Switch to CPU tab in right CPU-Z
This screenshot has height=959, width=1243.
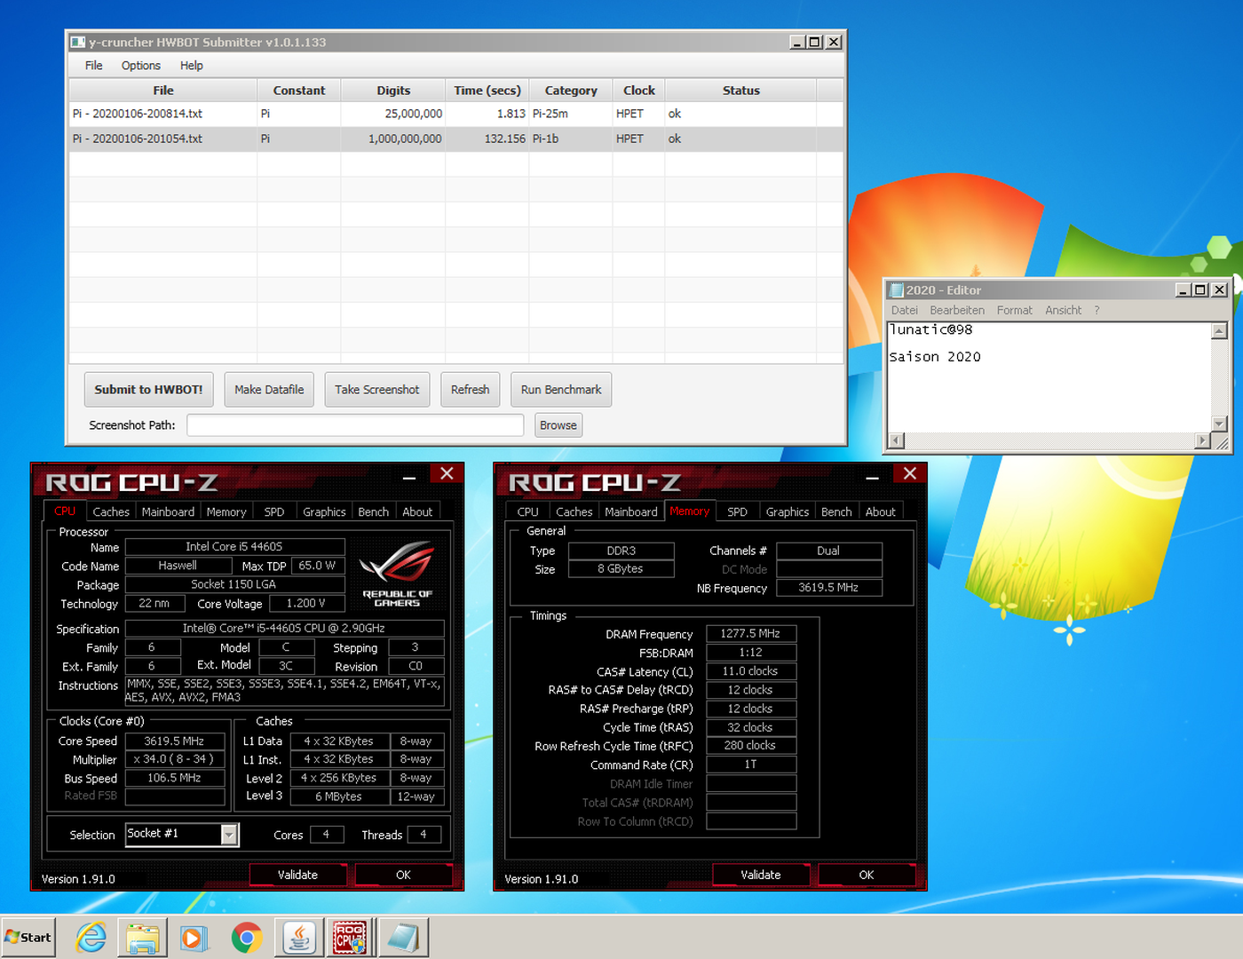(x=527, y=512)
